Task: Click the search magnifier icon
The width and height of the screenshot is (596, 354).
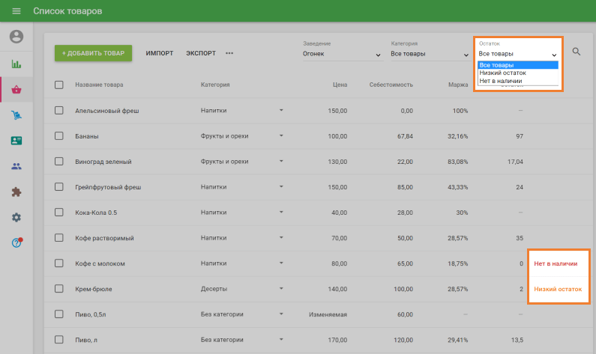Action: pos(577,52)
